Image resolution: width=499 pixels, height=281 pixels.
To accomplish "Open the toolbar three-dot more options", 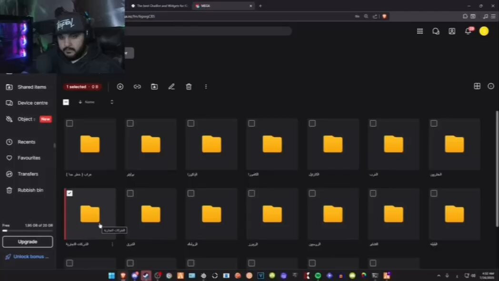I will point(206,87).
